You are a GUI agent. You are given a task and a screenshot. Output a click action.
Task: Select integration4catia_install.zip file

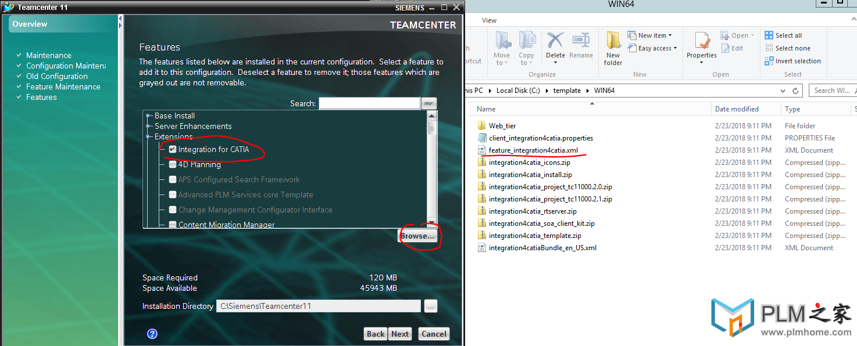(x=530, y=174)
